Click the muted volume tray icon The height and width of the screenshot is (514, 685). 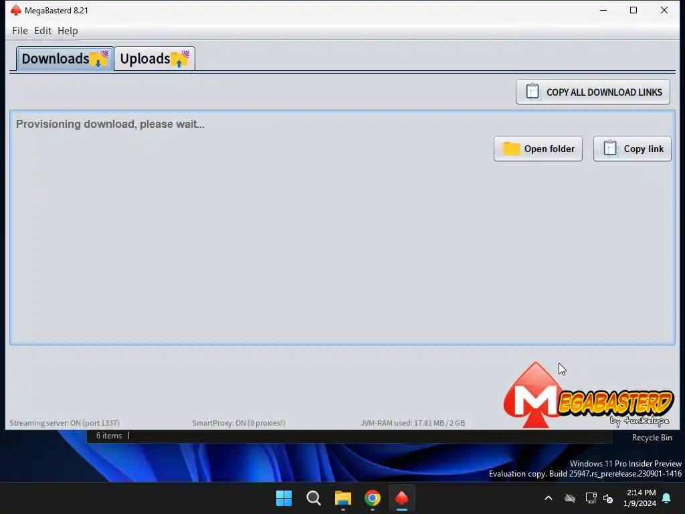(x=608, y=498)
